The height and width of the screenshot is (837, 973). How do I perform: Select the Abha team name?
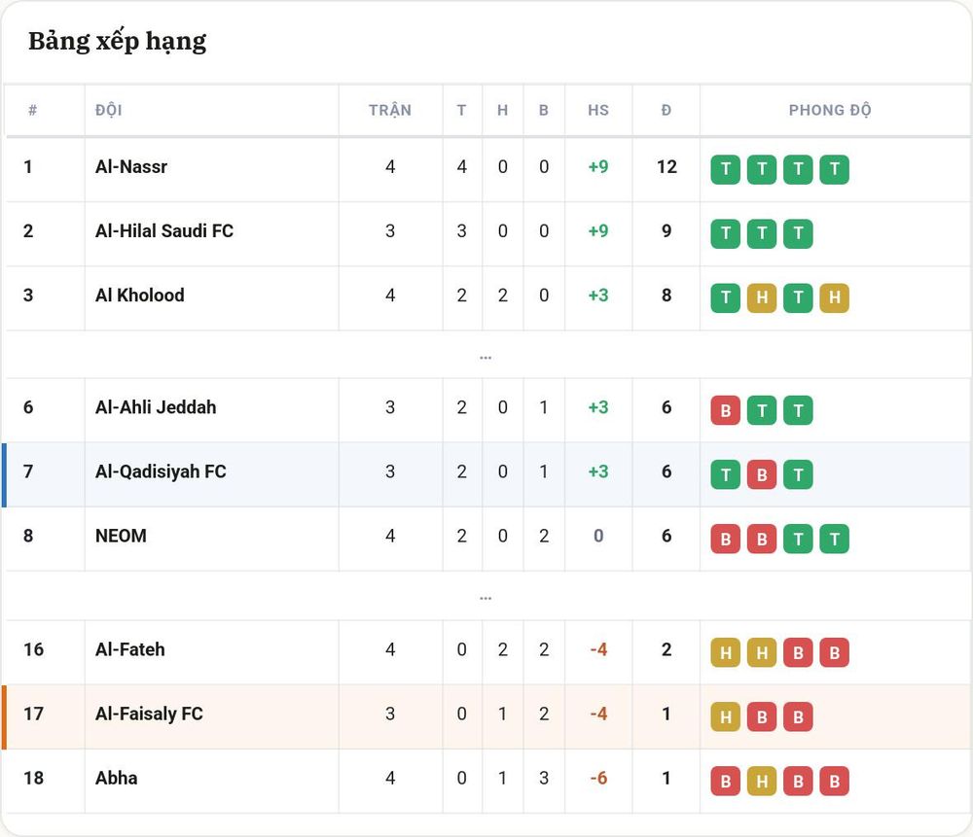tap(116, 778)
